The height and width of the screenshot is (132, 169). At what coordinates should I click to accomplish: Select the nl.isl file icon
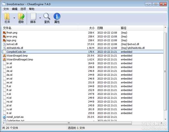pyautogui.click(x=4, y=98)
